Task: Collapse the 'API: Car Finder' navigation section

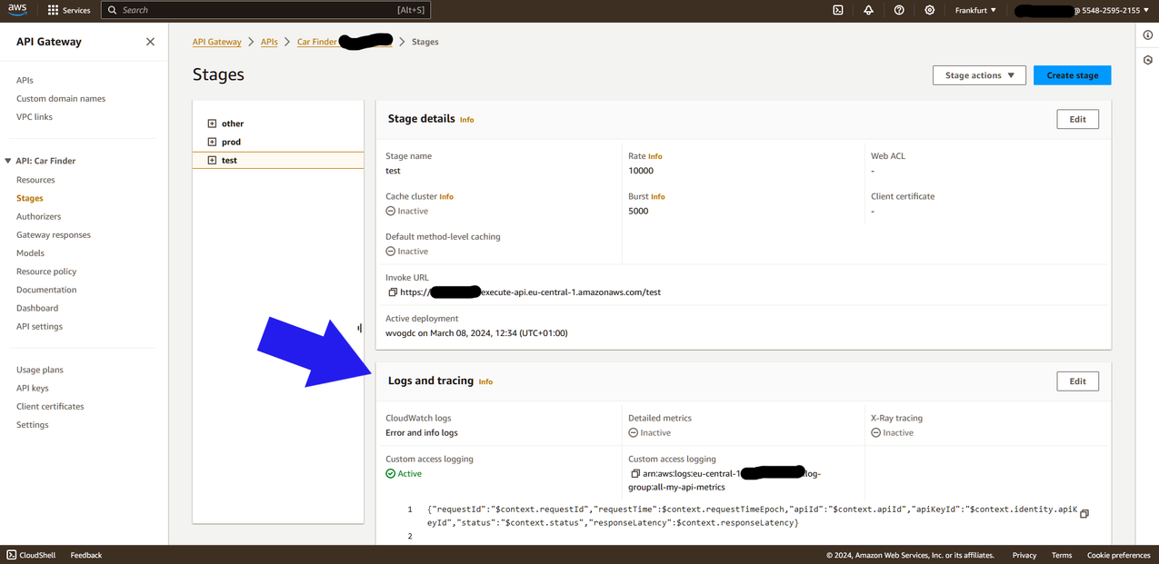Action: coord(8,161)
